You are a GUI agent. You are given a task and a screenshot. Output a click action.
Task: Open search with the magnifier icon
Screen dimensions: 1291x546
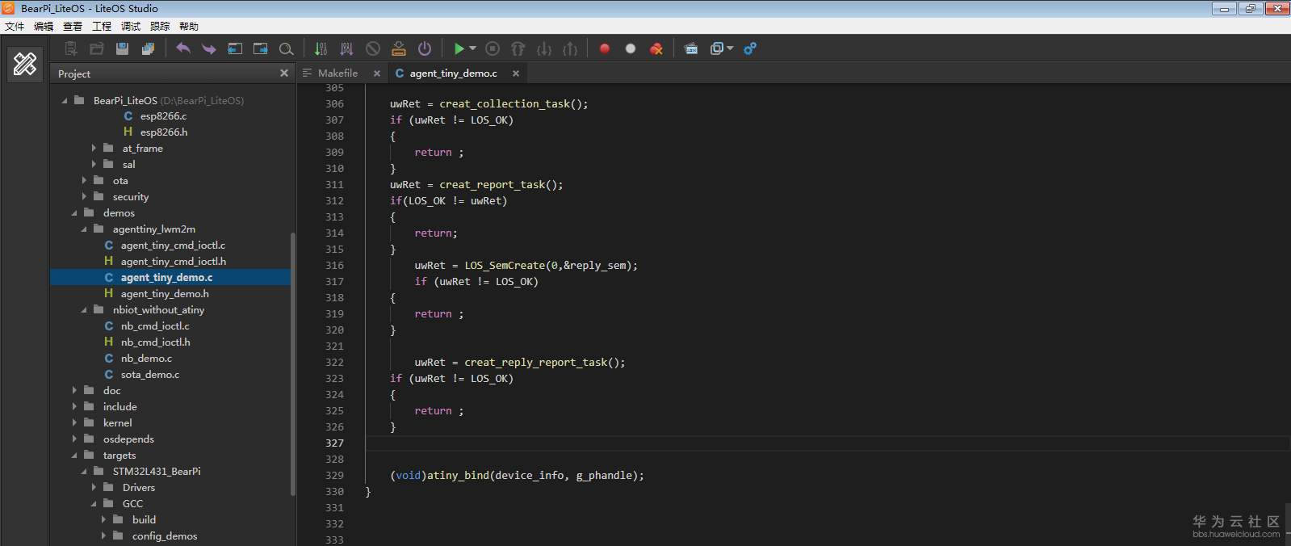click(286, 48)
